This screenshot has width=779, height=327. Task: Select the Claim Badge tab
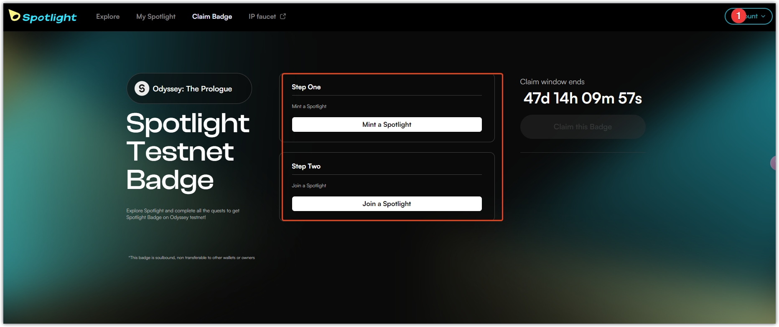click(x=212, y=17)
